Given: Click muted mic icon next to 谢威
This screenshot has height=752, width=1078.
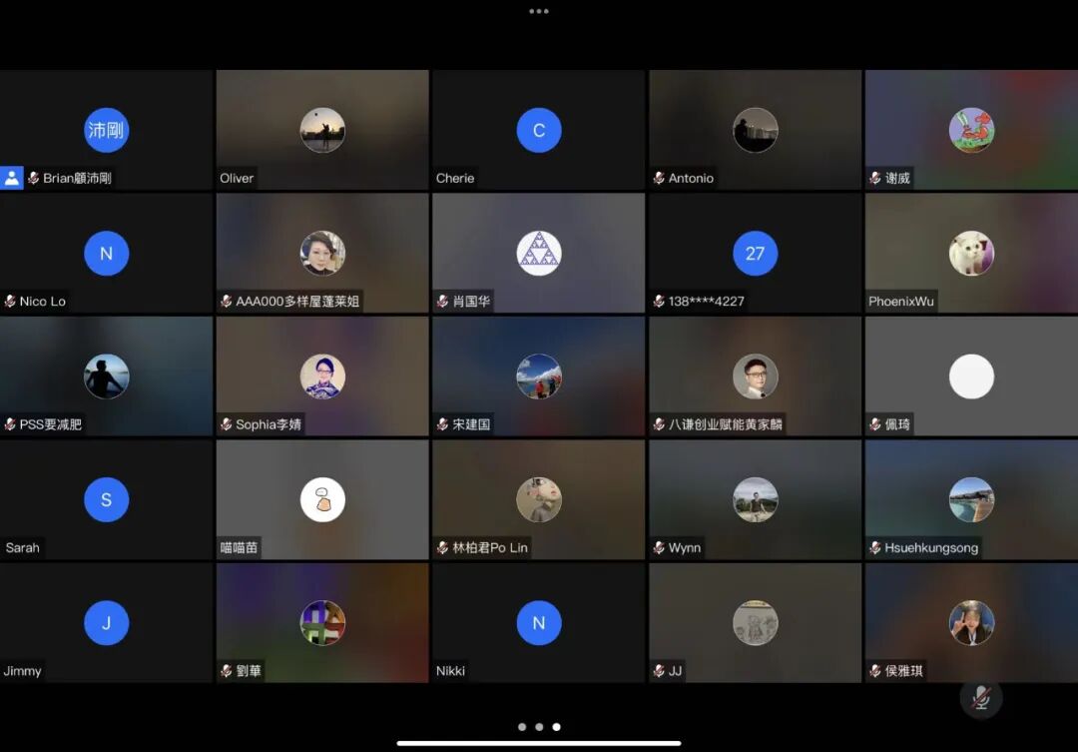Looking at the screenshot, I should tap(875, 178).
